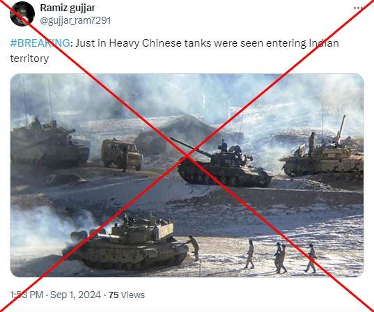Click the word "territory" in the tweet

[29, 58]
